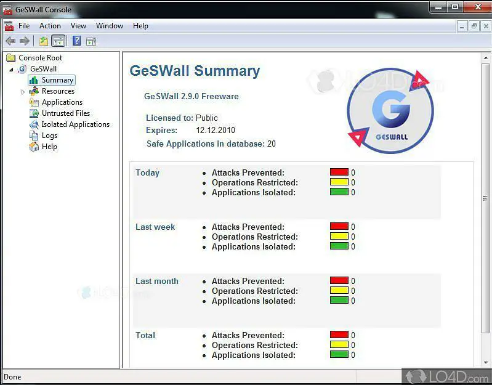492x385 pixels.
Task: Click the Logs pages icon
Action: point(34,136)
